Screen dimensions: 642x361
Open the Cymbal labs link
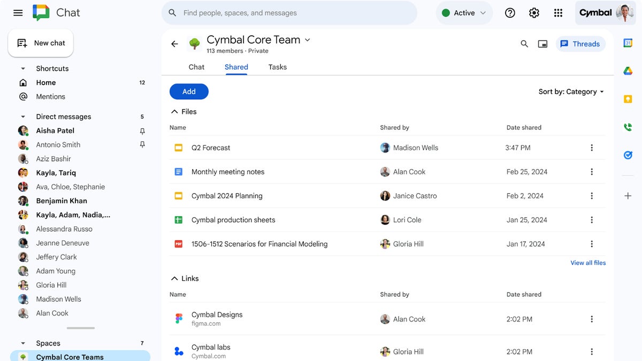point(211,351)
